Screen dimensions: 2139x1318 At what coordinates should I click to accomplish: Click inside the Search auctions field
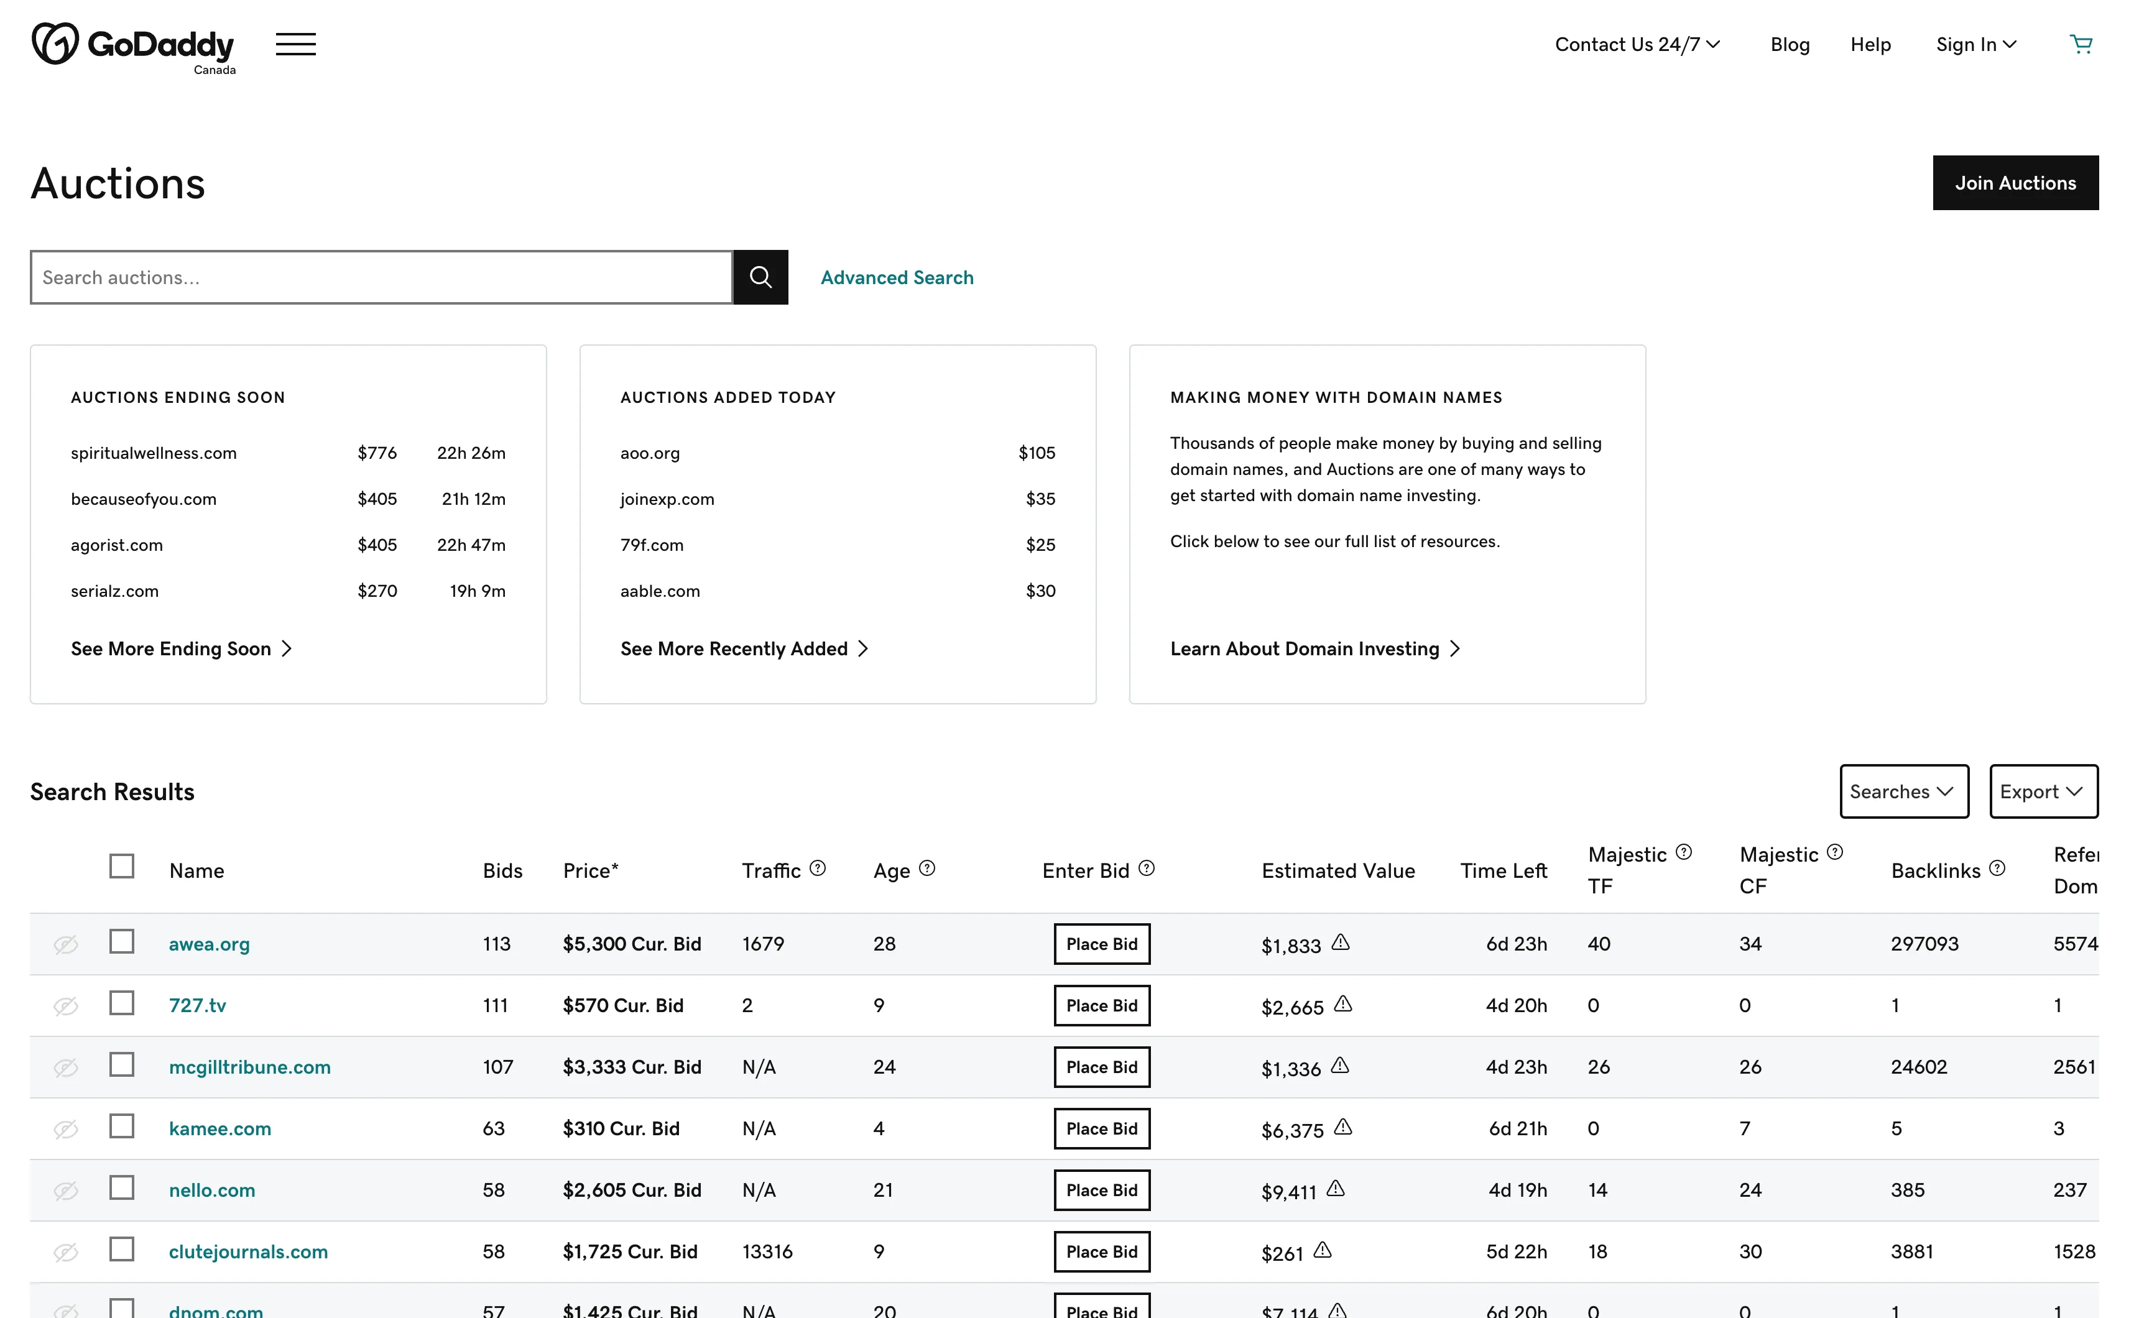381,277
